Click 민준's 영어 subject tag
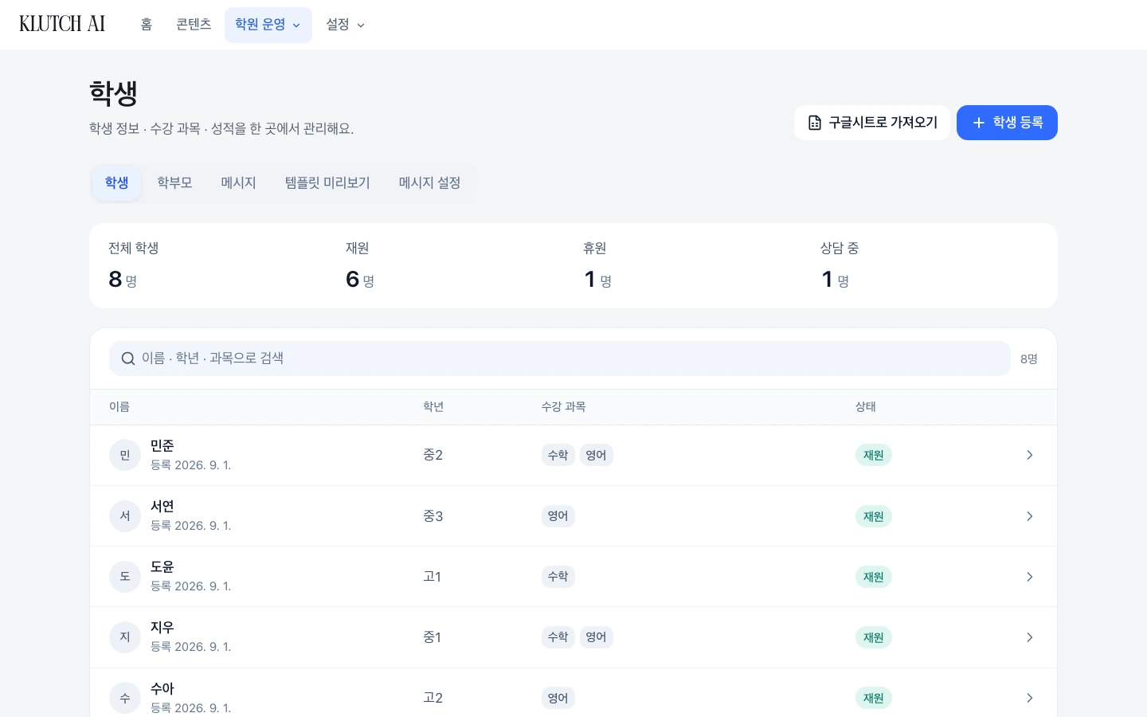Screen dimensions: 1147x717 [x=596, y=455]
